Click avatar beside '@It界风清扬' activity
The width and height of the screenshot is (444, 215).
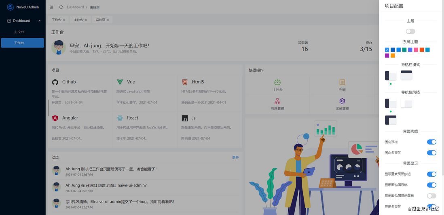56,203
